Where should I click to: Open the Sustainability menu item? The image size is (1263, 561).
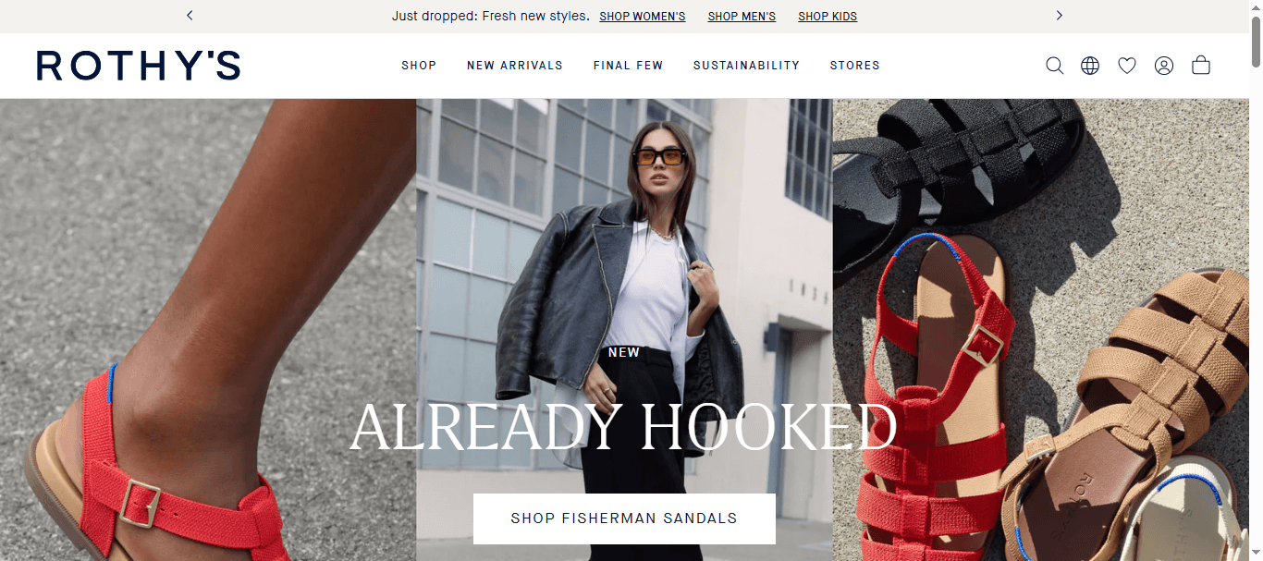(x=746, y=66)
